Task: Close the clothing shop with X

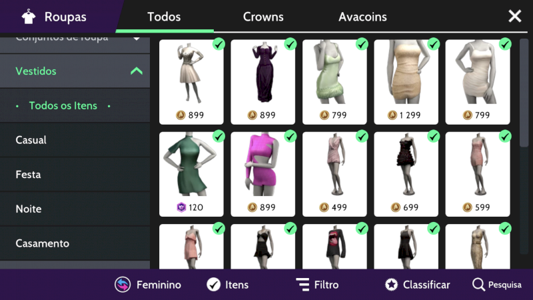Action: tap(514, 16)
